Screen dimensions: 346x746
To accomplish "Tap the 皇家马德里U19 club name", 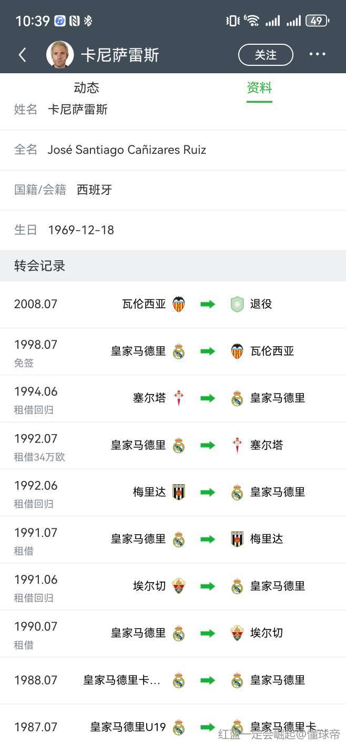I will 128,727.
